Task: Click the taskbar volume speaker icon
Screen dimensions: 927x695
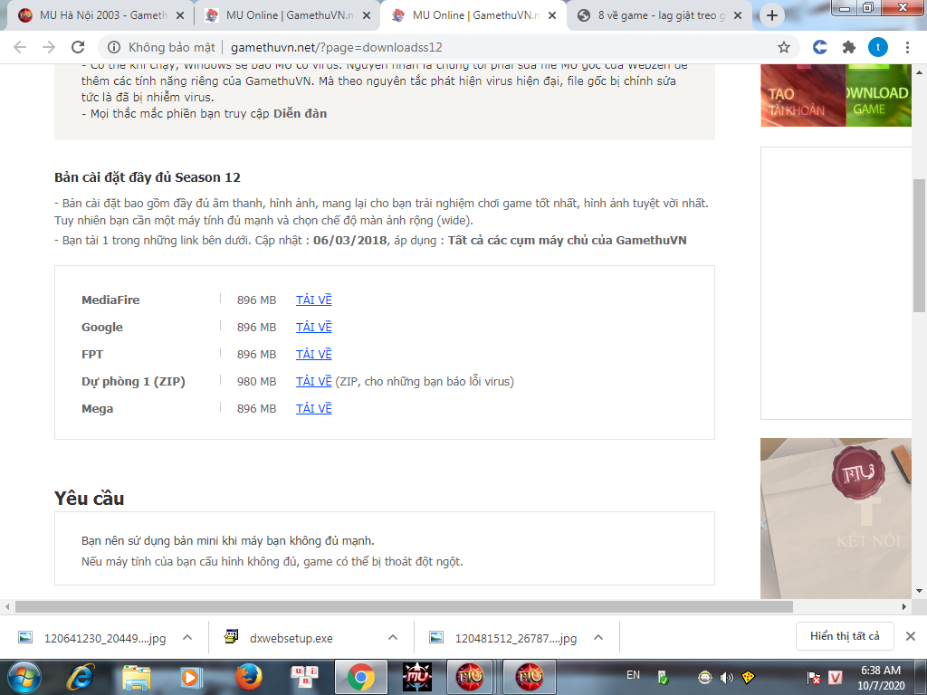Action: 726,677
